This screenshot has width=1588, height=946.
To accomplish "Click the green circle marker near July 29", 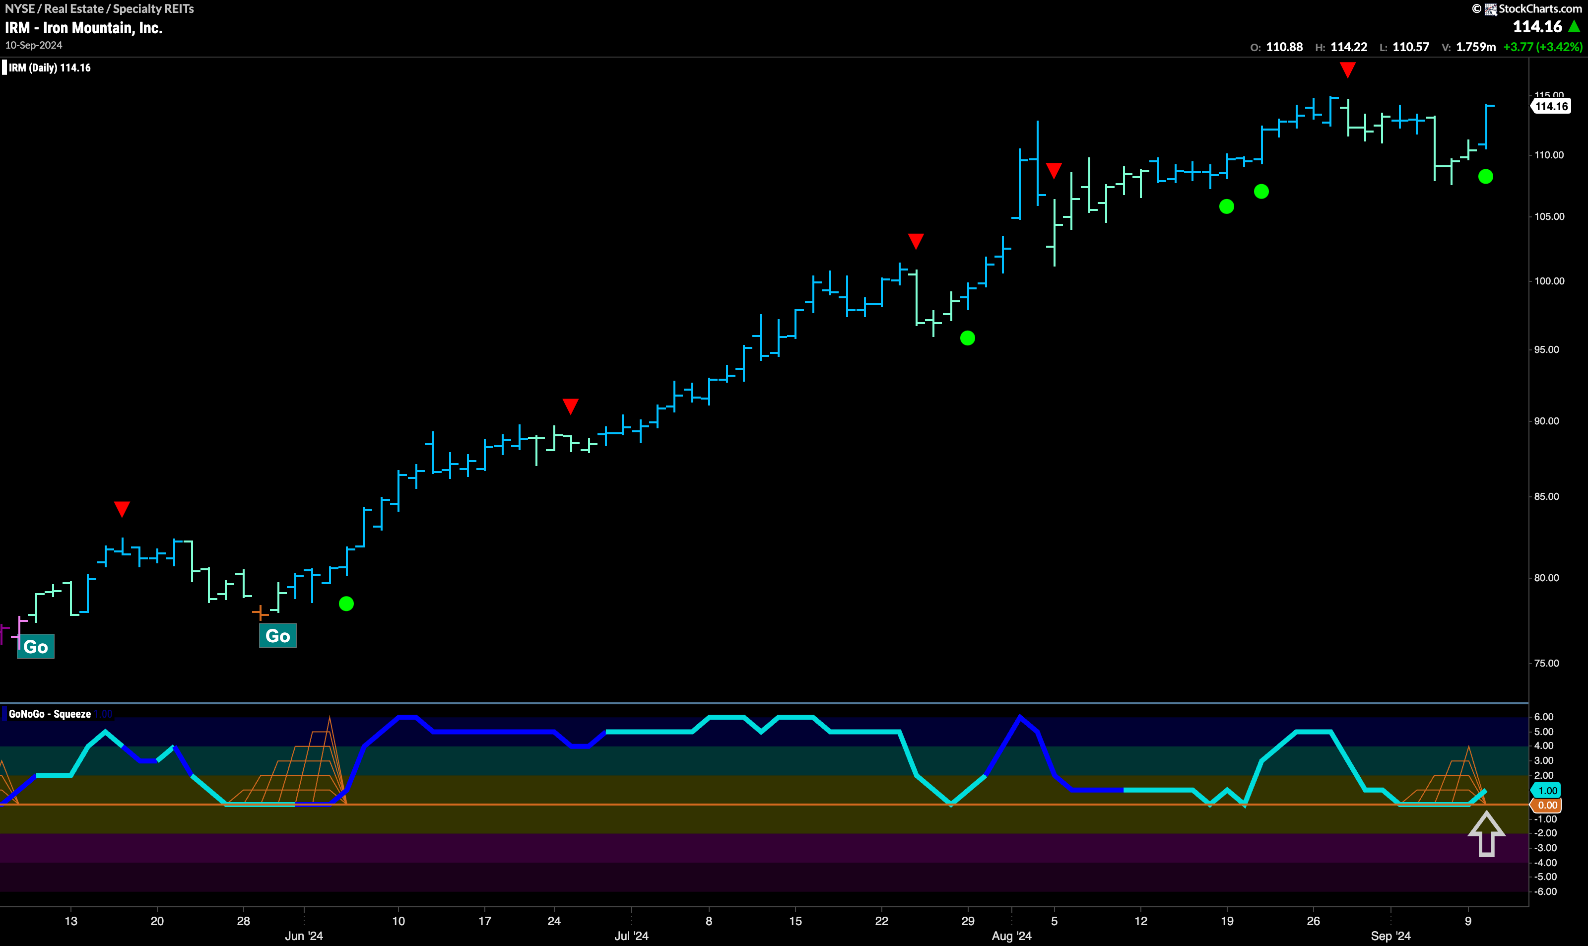I will click(x=967, y=338).
